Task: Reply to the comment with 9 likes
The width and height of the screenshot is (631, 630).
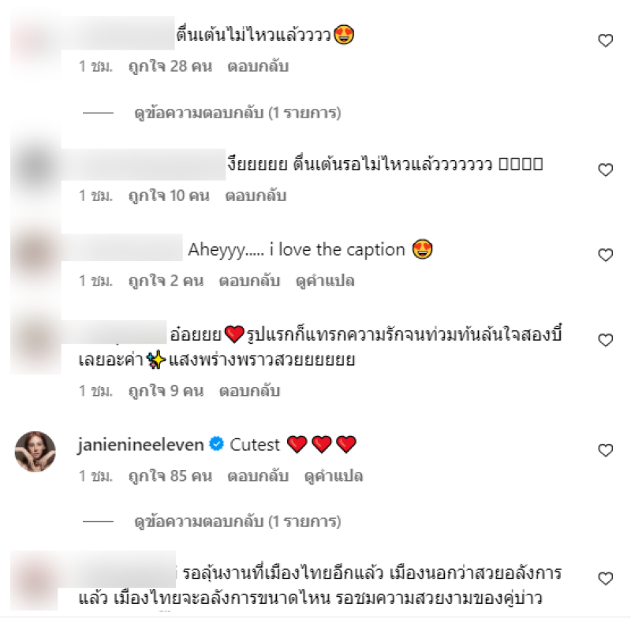Action: coord(249,391)
